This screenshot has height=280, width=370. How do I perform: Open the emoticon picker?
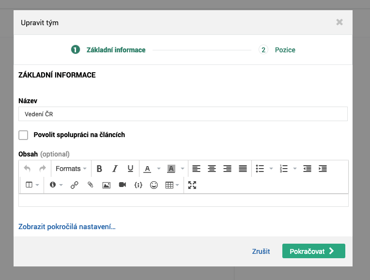[x=154, y=185]
